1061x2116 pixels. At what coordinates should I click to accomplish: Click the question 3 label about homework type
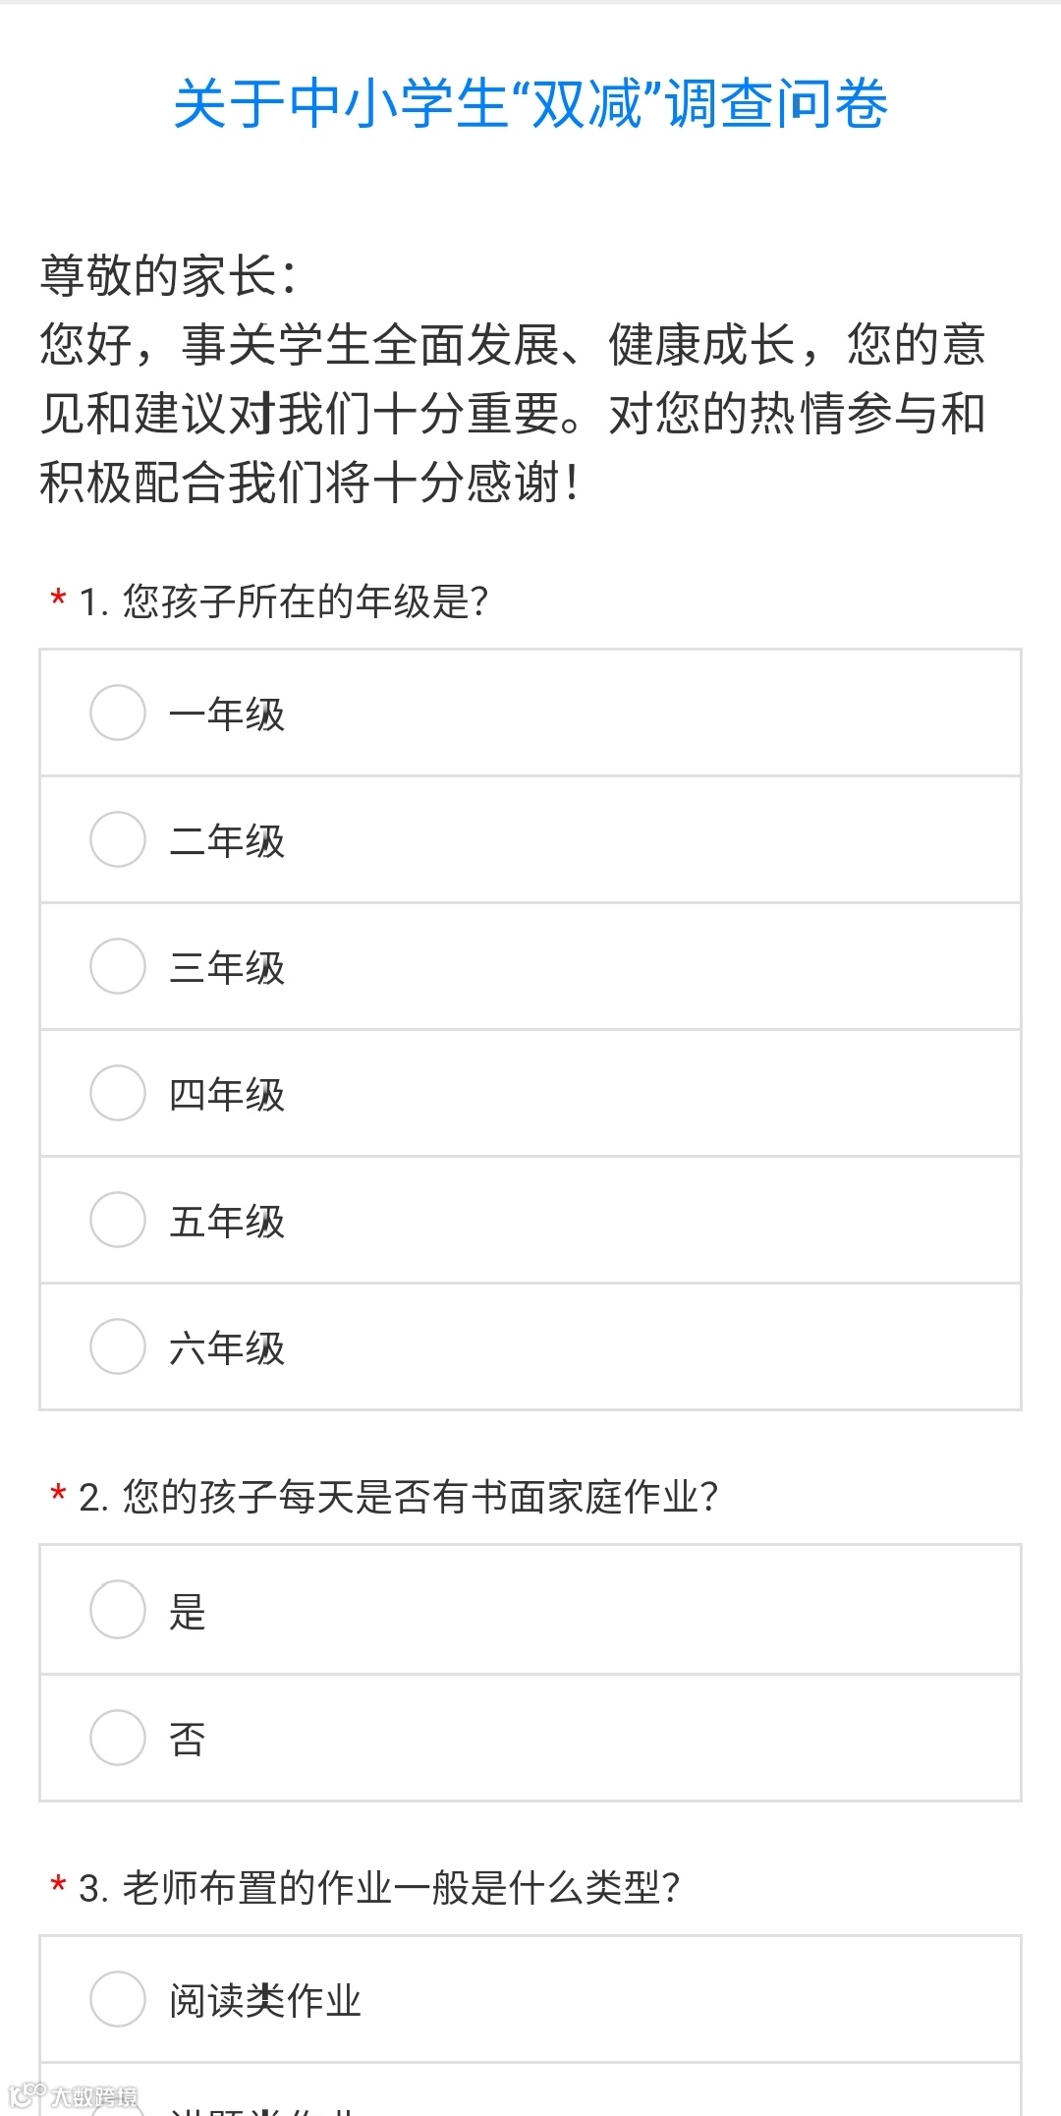(379, 1888)
